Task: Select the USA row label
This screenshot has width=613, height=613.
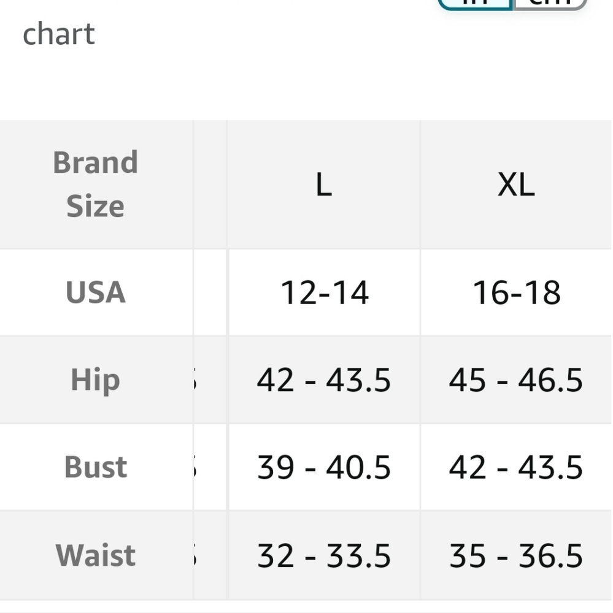Action: 96,292
